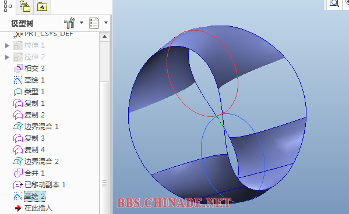The height and width of the screenshot is (214, 349).
Task: Select the 已移动副本 1 feature
Action: pos(45,185)
